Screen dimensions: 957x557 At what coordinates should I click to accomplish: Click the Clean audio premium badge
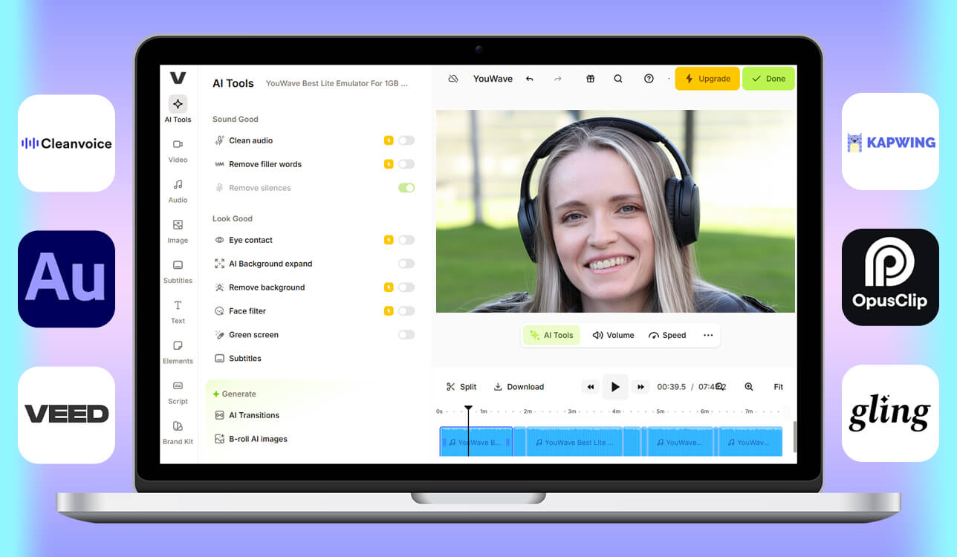point(389,140)
